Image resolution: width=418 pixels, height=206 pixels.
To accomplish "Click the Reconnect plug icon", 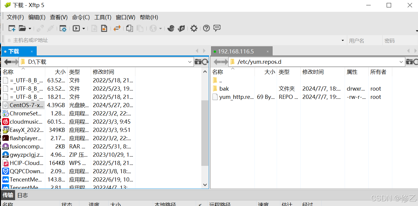I will point(40,28).
